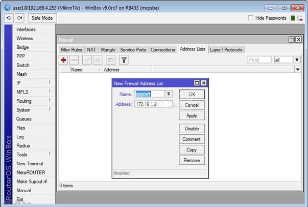
Task: Click the Comment icon in Firewall toolbar
Action: tap(110, 60)
